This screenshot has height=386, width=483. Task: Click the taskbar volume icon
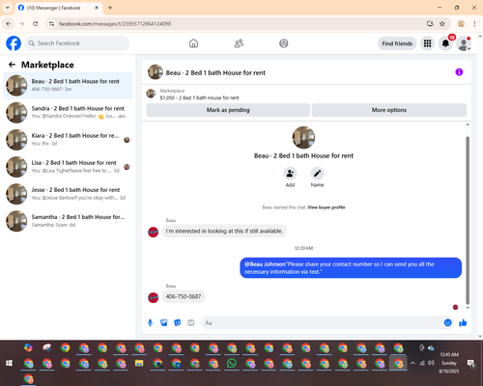[x=431, y=363]
